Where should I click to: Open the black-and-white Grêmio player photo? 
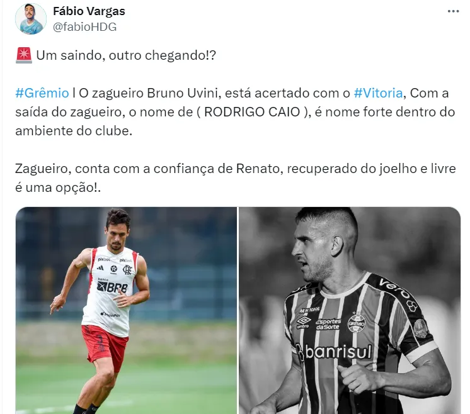pyautogui.click(x=350, y=310)
